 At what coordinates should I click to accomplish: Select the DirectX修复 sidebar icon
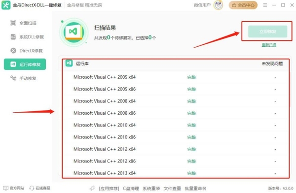[x=13, y=51]
